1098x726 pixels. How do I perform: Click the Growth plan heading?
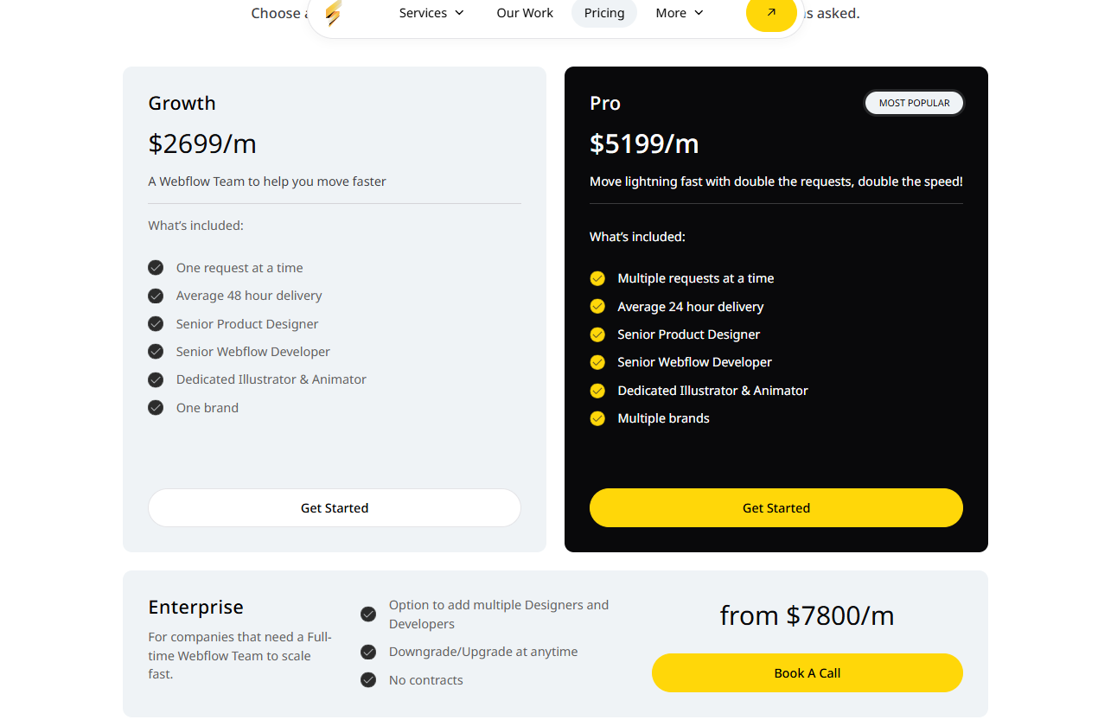tap(182, 103)
